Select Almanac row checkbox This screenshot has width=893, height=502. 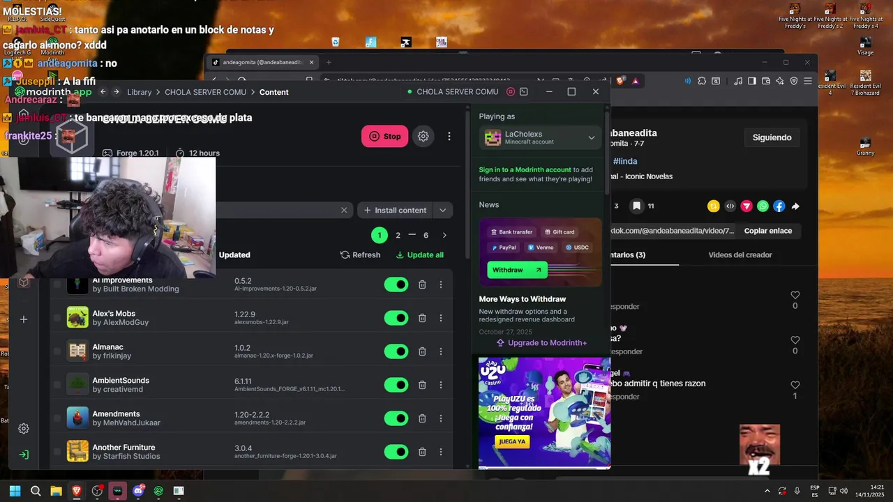pyautogui.click(x=57, y=351)
